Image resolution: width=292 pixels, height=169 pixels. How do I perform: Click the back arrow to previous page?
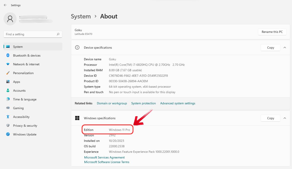[5, 5]
